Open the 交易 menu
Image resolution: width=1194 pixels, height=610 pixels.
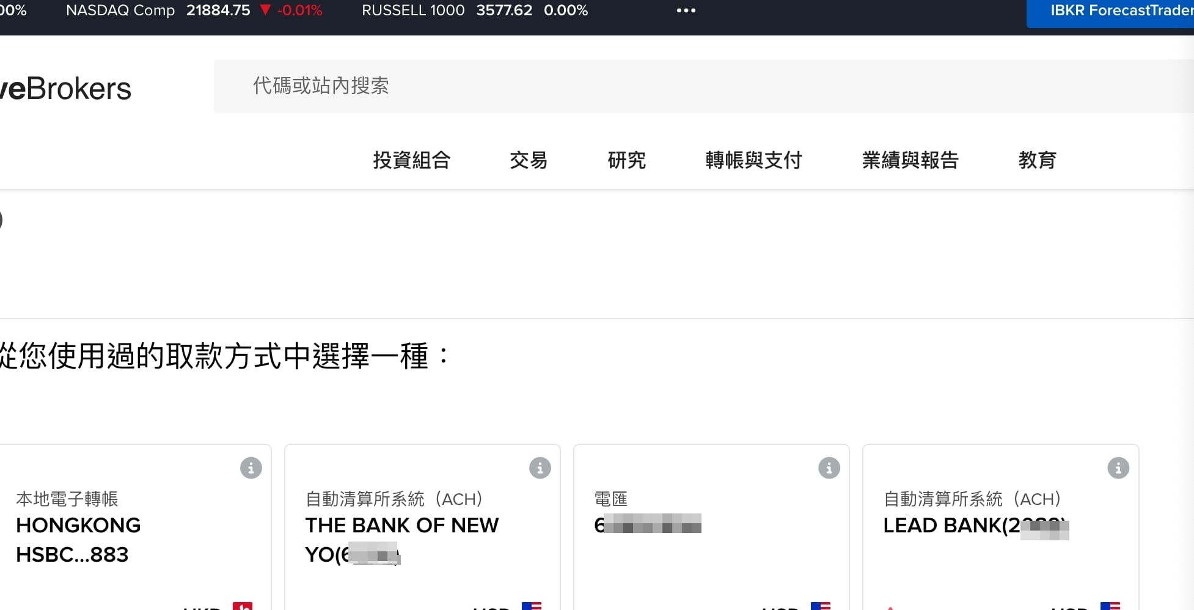pos(529,160)
